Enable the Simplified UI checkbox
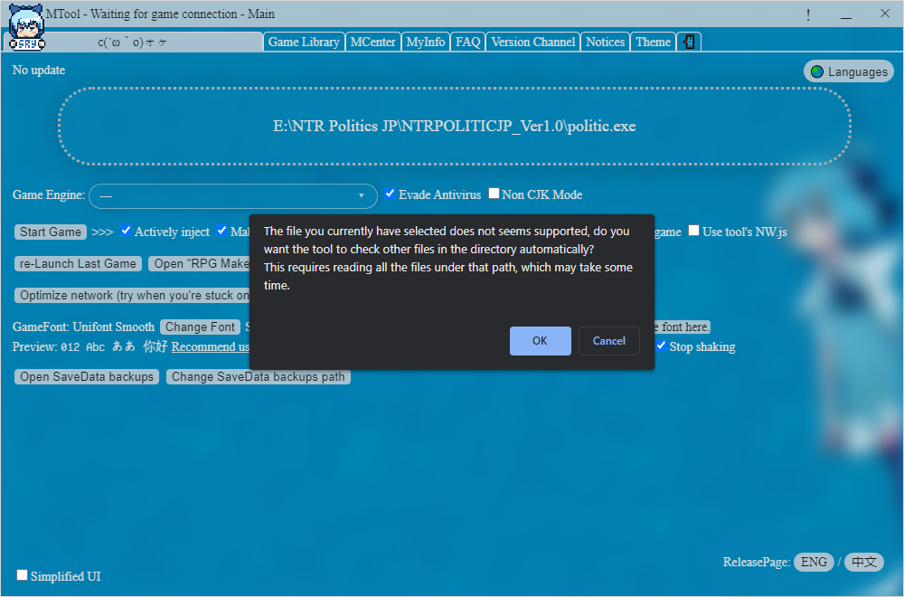904x597 pixels. tap(22, 574)
